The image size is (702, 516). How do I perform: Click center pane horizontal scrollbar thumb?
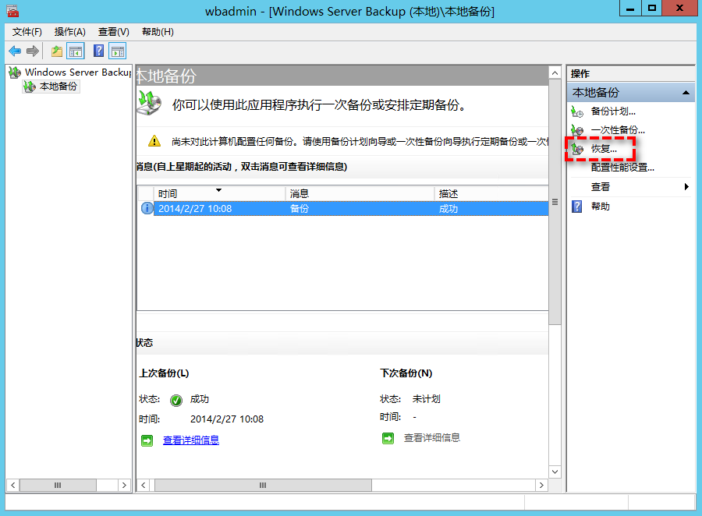[263, 485]
